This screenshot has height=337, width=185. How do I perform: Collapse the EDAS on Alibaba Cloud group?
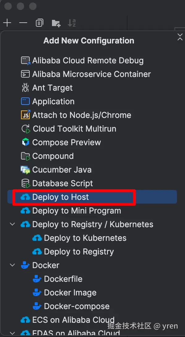(x=13, y=333)
